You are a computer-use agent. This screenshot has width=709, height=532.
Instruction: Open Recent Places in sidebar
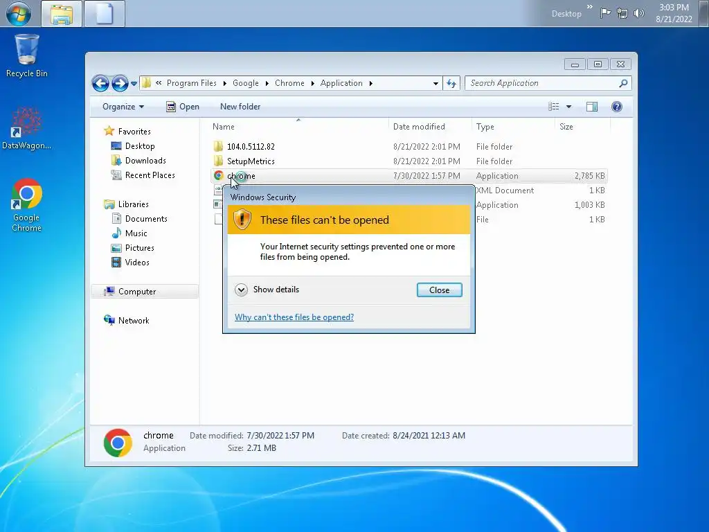[150, 175]
